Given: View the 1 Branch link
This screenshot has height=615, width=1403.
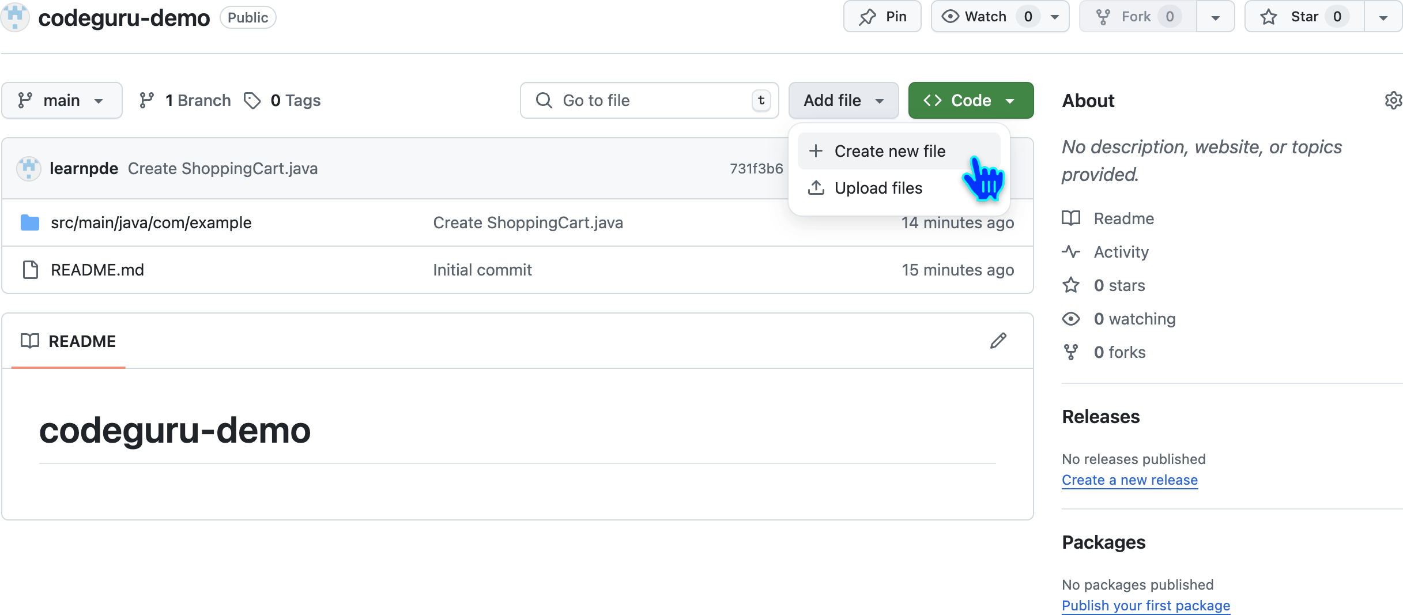Looking at the screenshot, I should pyautogui.click(x=184, y=100).
